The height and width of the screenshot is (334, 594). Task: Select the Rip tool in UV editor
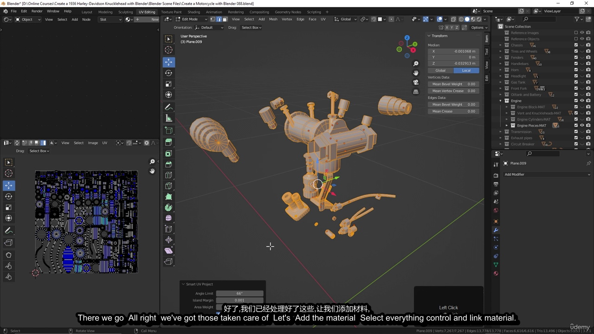[x=8, y=243]
